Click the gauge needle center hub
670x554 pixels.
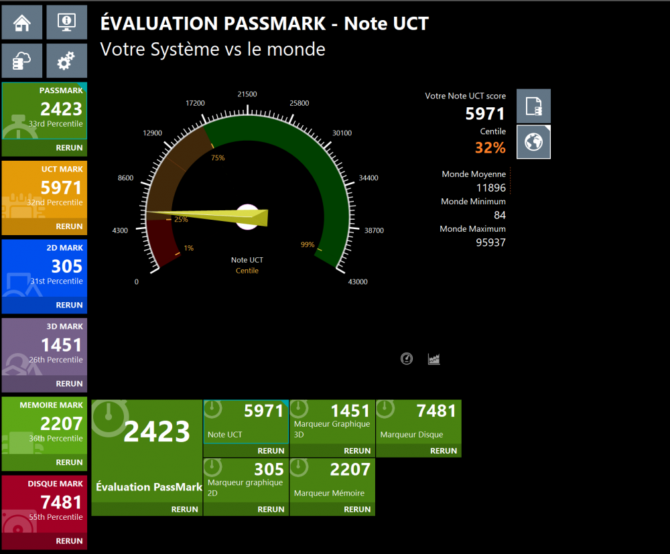tap(247, 217)
